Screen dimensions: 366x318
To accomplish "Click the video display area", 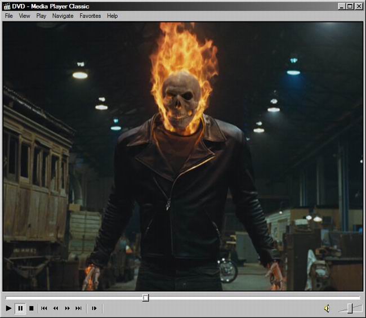I will coord(183,156).
